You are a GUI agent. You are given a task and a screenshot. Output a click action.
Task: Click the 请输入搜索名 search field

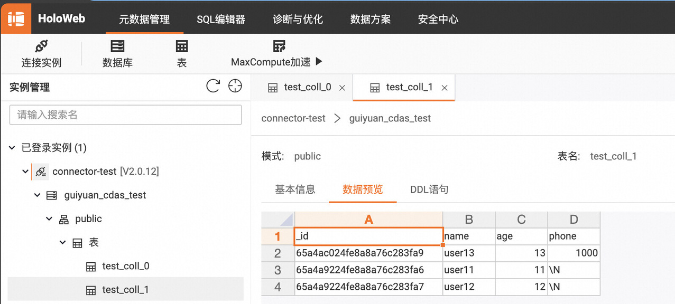tap(126, 115)
